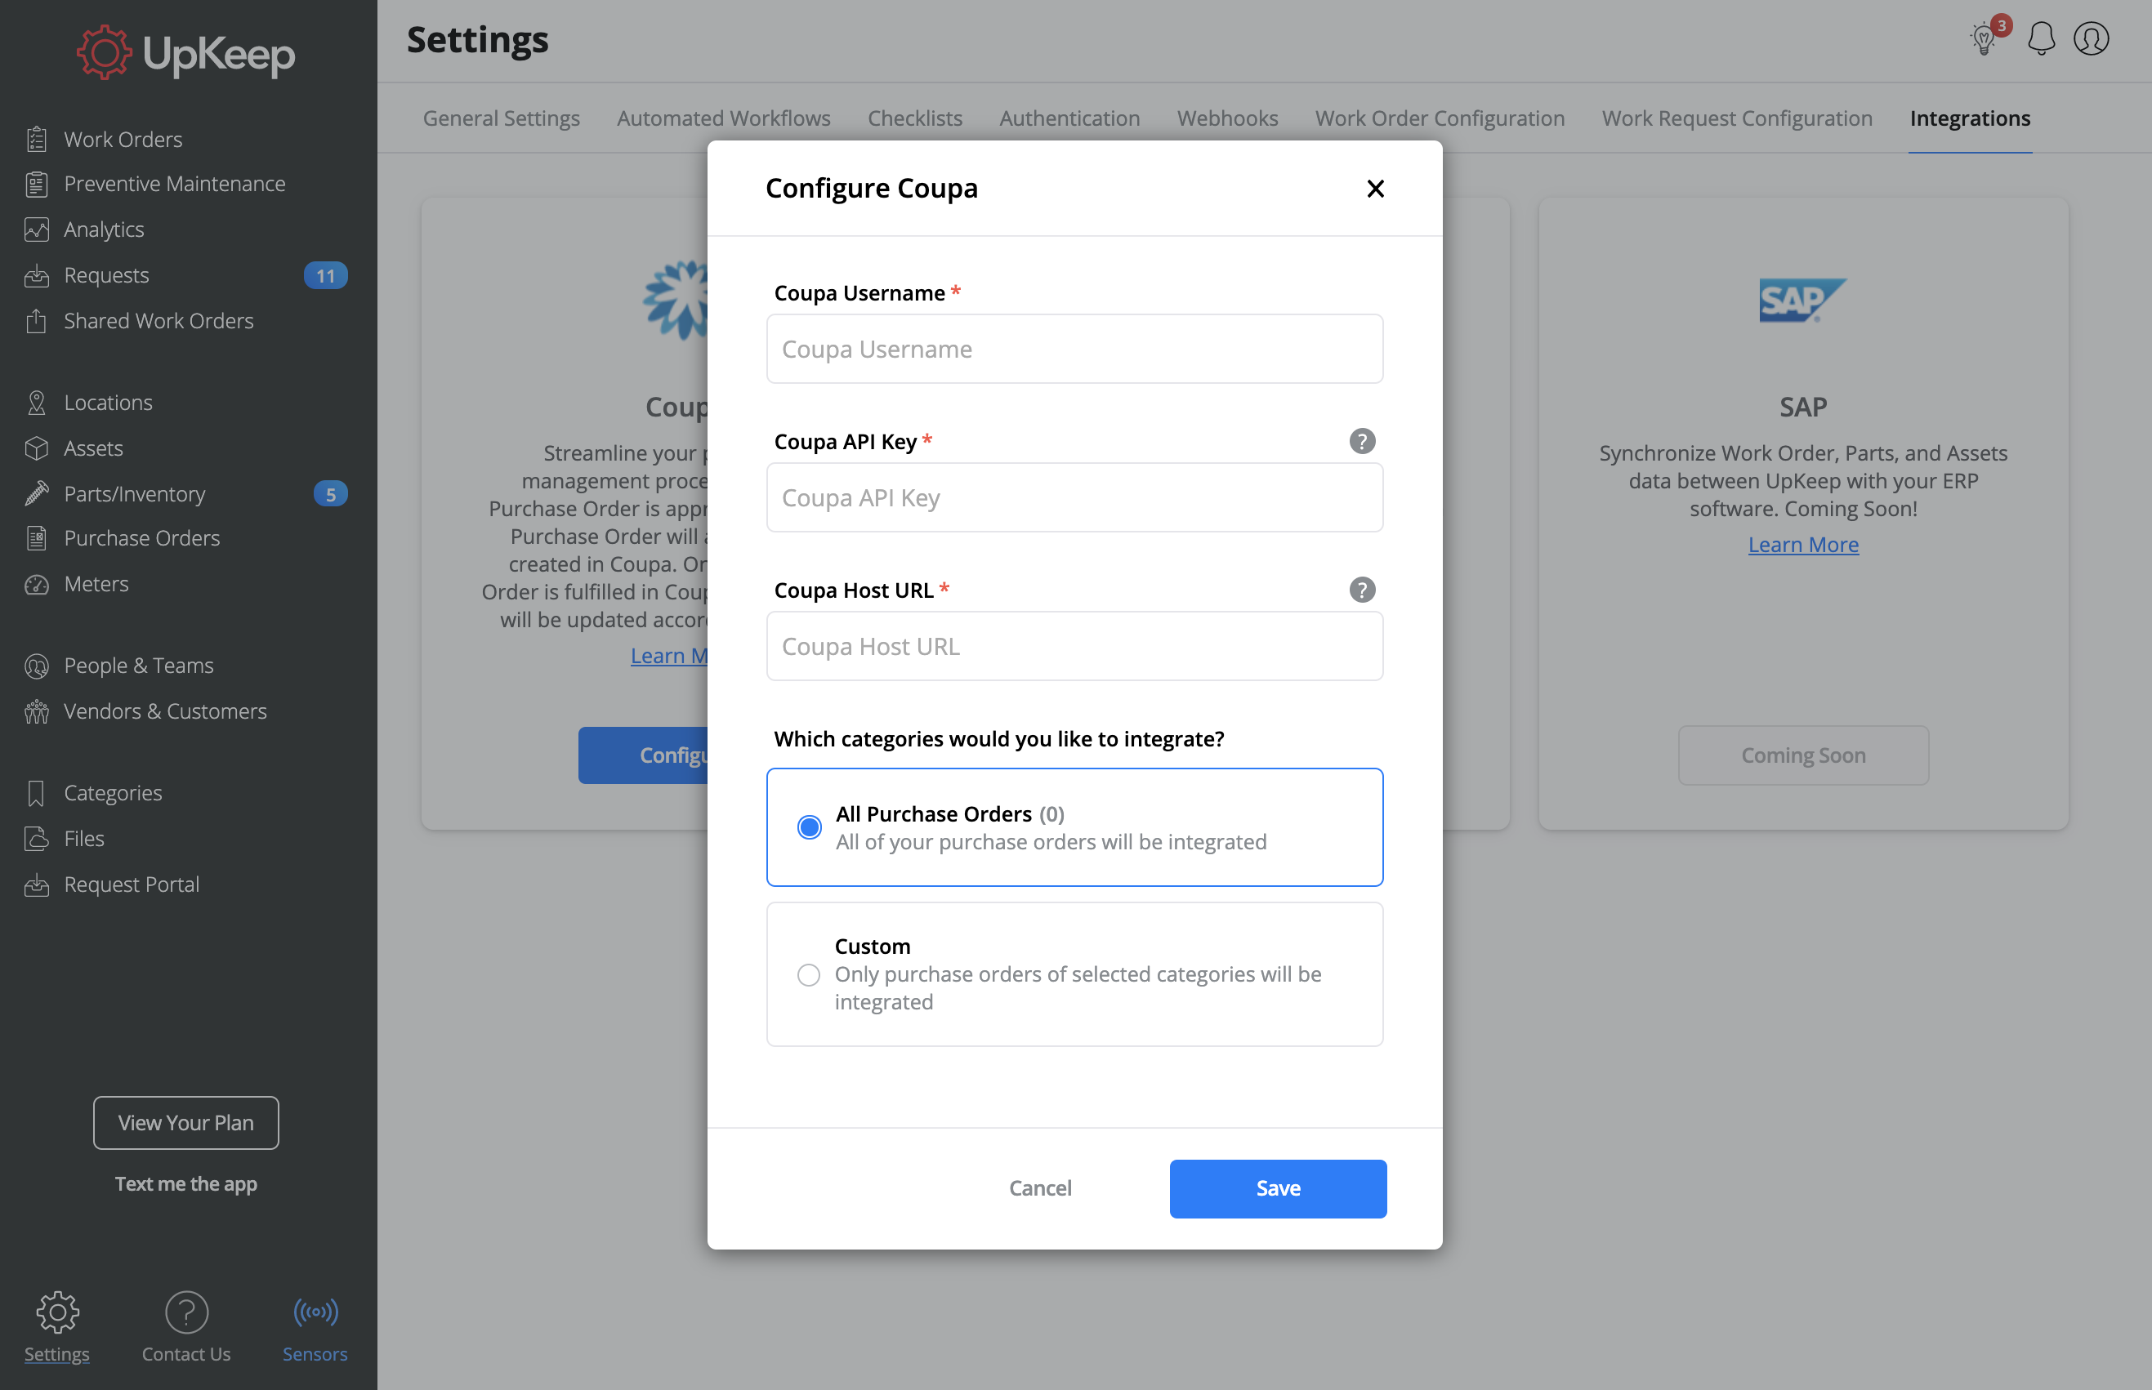Go to Meters in the sidebar
The height and width of the screenshot is (1390, 2152).
coord(96,584)
